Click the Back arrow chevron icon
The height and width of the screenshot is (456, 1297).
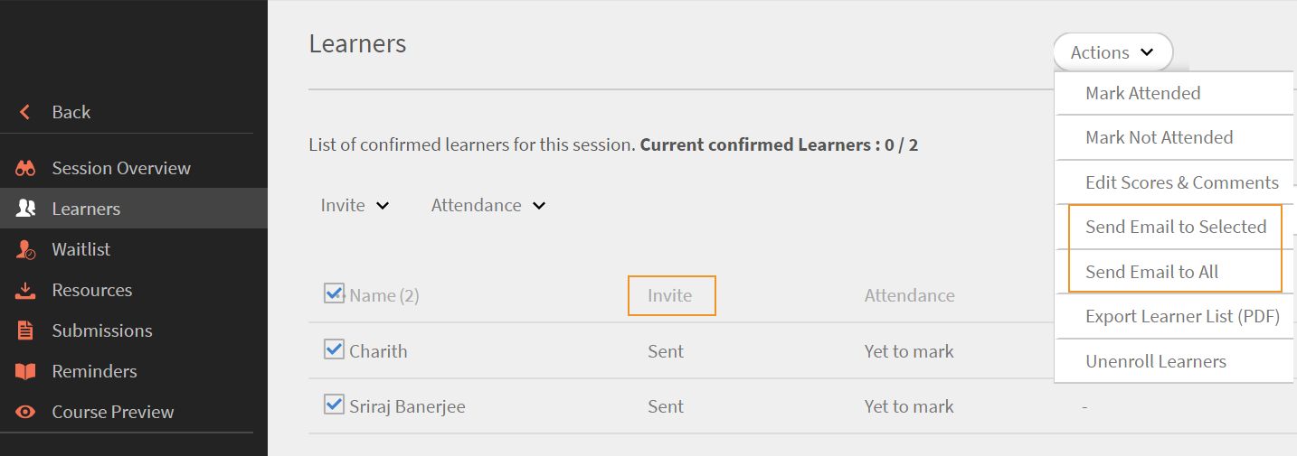coord(25,112)
